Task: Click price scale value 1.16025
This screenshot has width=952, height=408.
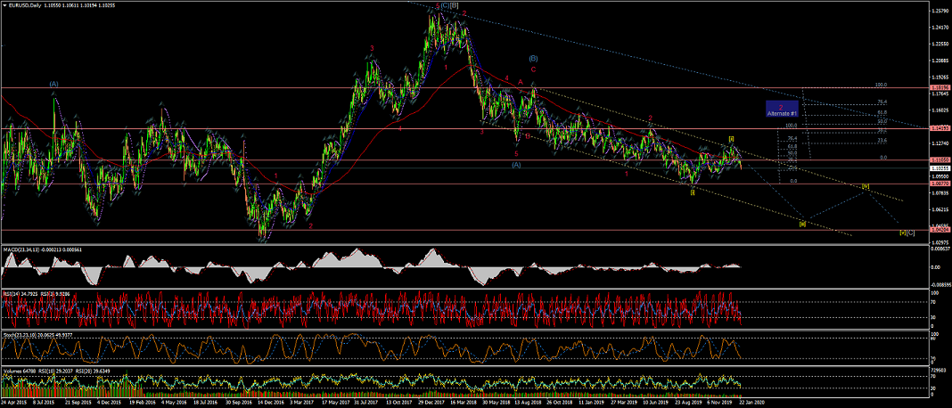Action: click(x=940, y=111)
